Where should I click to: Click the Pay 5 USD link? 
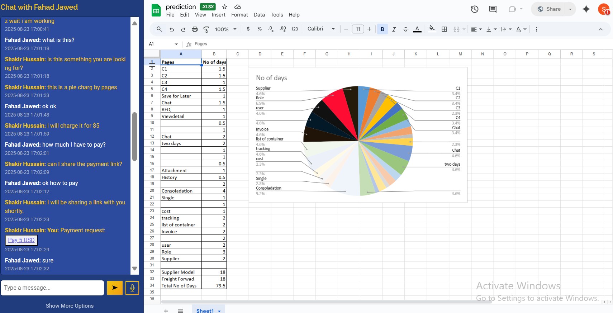pyautogui.click(x=22, y=240)
